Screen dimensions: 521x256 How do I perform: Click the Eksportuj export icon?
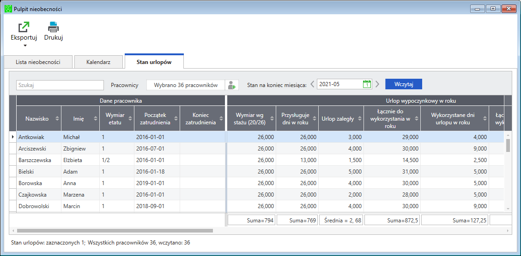click(24, 27)
